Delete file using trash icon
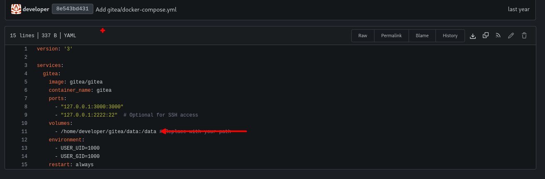 (x=524, y=36)
